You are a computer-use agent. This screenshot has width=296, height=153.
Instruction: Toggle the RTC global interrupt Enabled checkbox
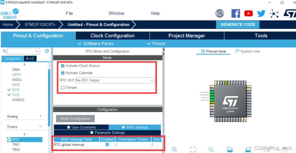(107, 144)
